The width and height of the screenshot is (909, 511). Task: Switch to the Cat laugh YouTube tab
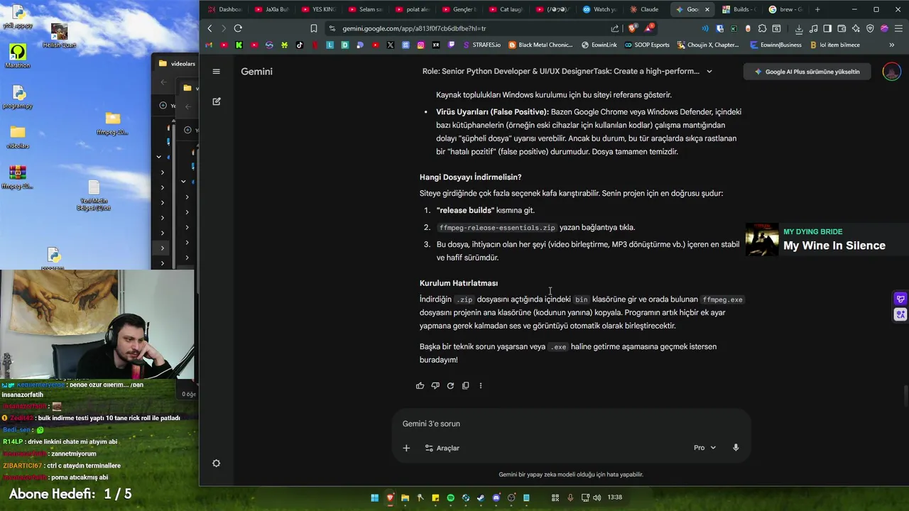tap(506, 9)
